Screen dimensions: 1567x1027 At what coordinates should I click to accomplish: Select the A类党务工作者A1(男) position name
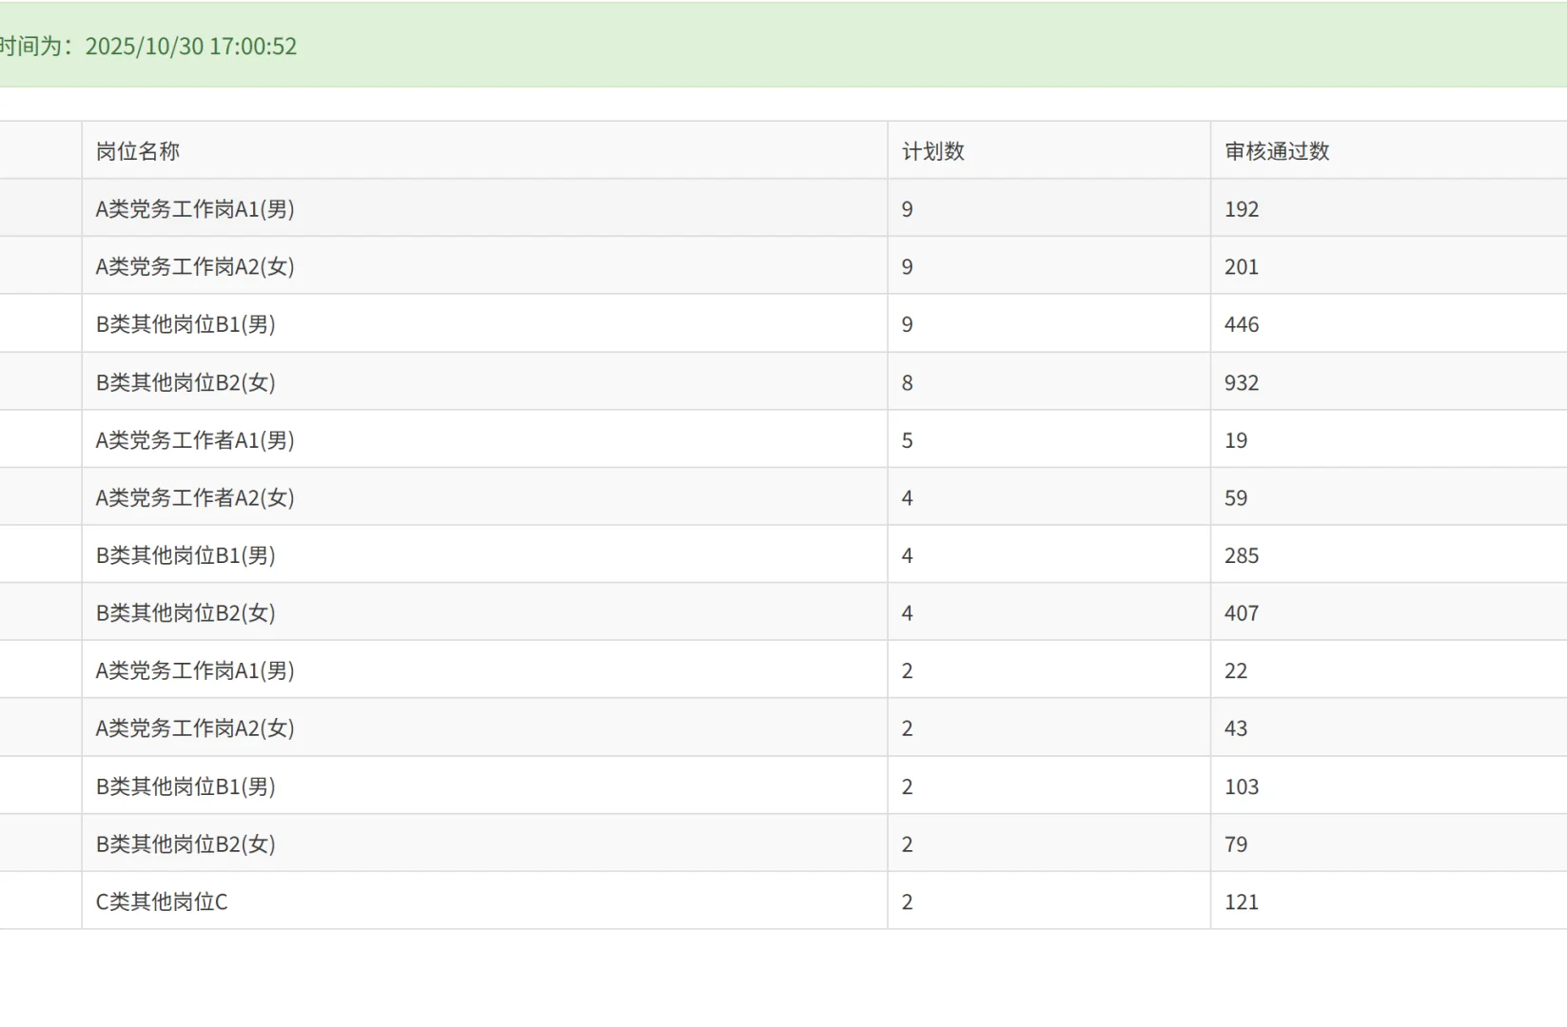(195, 440)
